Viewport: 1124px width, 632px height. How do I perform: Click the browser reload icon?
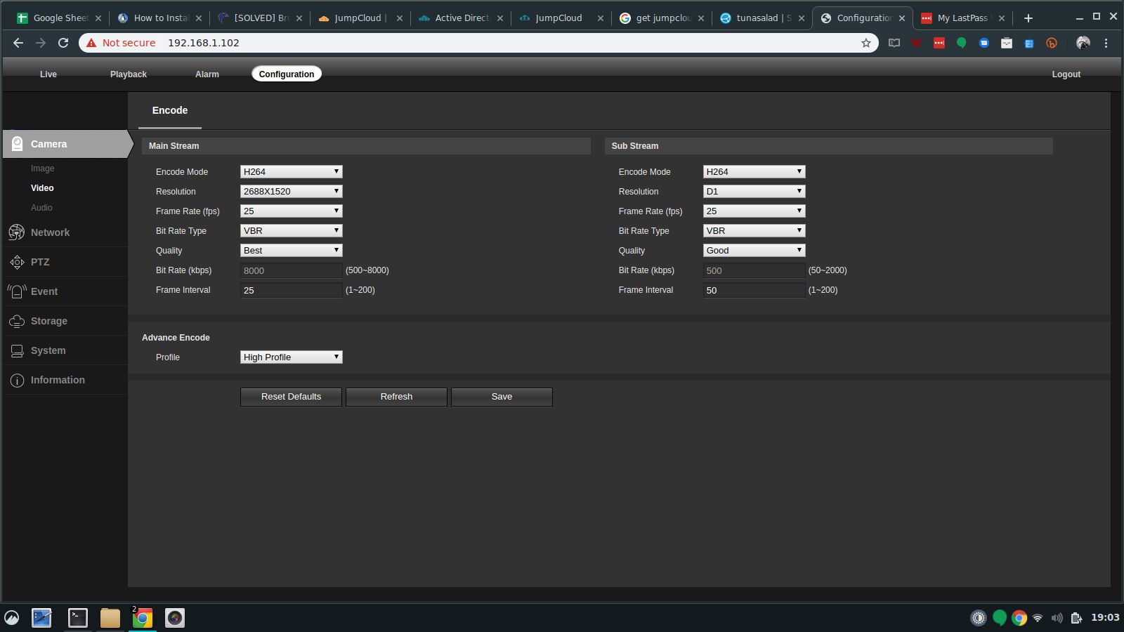point(63,43)
